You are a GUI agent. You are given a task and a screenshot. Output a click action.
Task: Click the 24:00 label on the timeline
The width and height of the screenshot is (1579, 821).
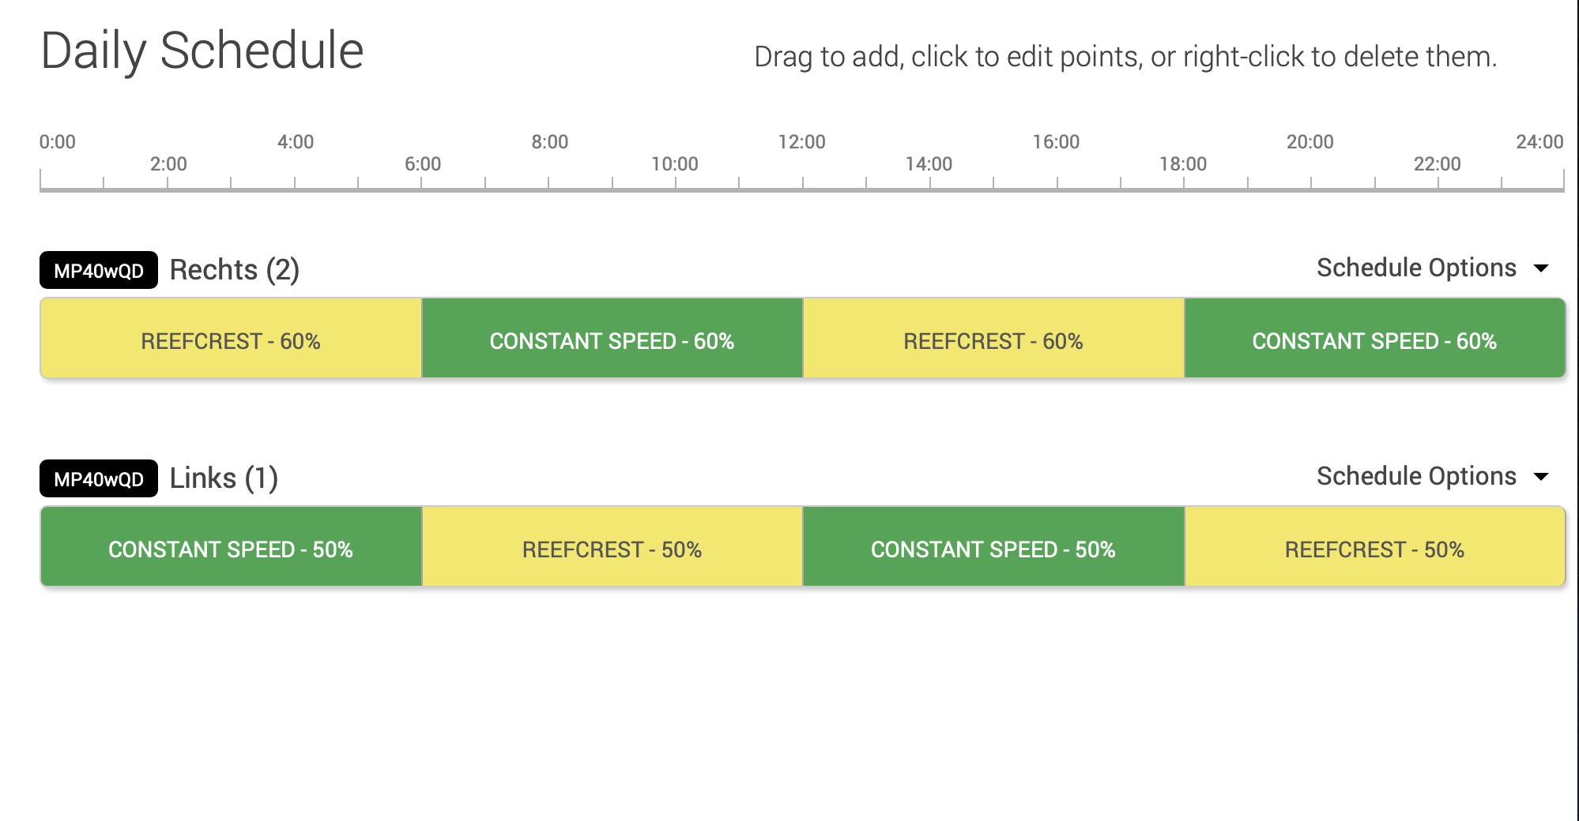1539,142
